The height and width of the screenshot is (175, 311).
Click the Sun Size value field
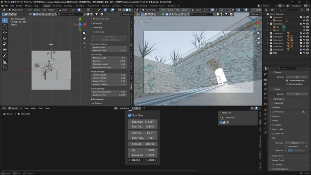pos(143,121)
